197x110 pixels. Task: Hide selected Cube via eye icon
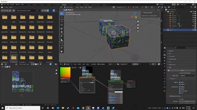193,30
